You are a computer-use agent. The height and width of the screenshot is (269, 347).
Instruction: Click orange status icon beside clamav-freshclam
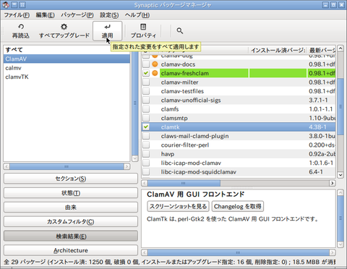click(155, 73)
